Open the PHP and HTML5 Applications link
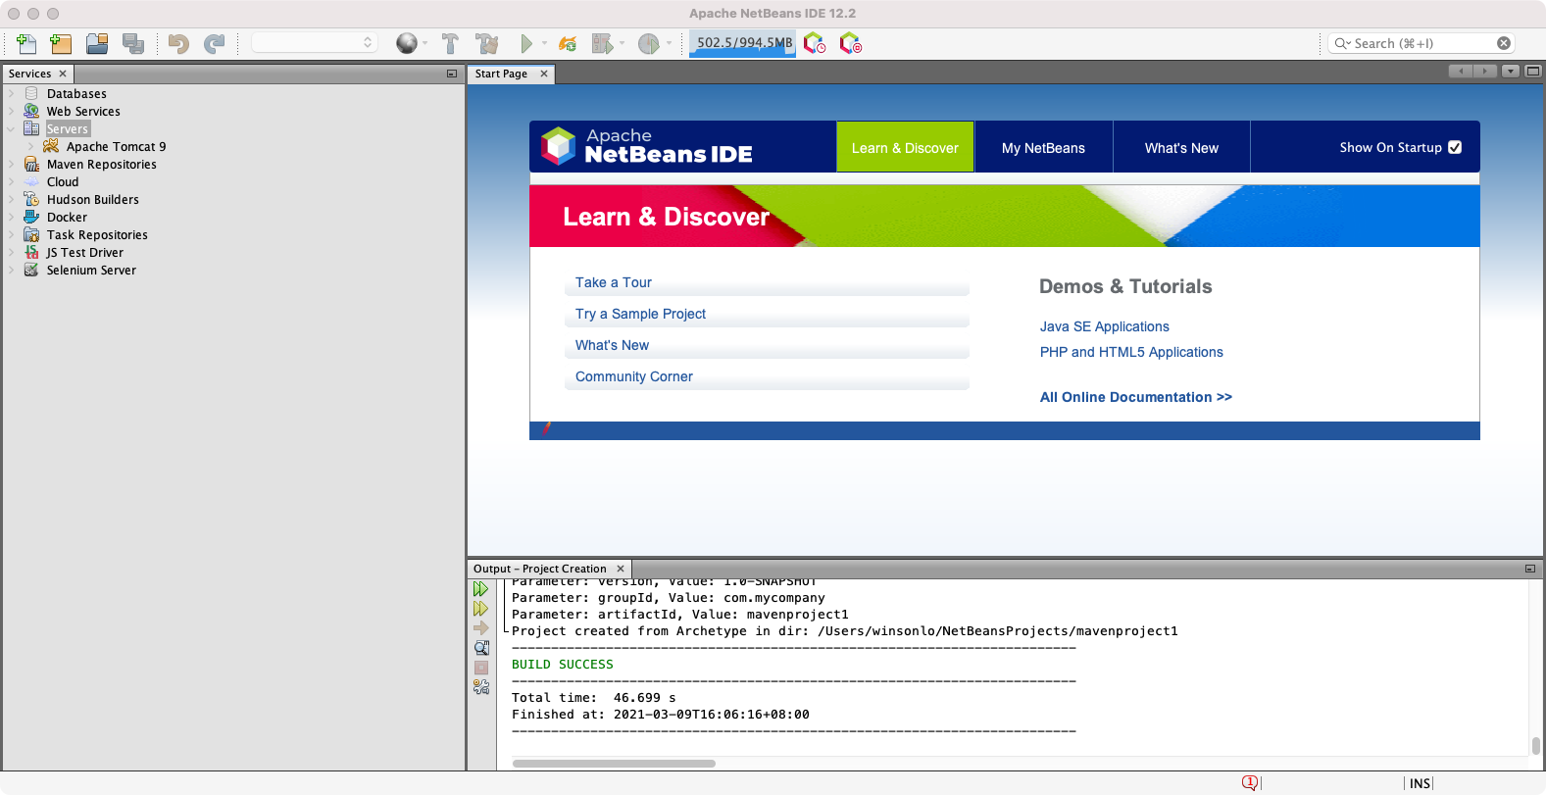The image size is (1546, 795). pyautogui.click(x=1131, y=352)
